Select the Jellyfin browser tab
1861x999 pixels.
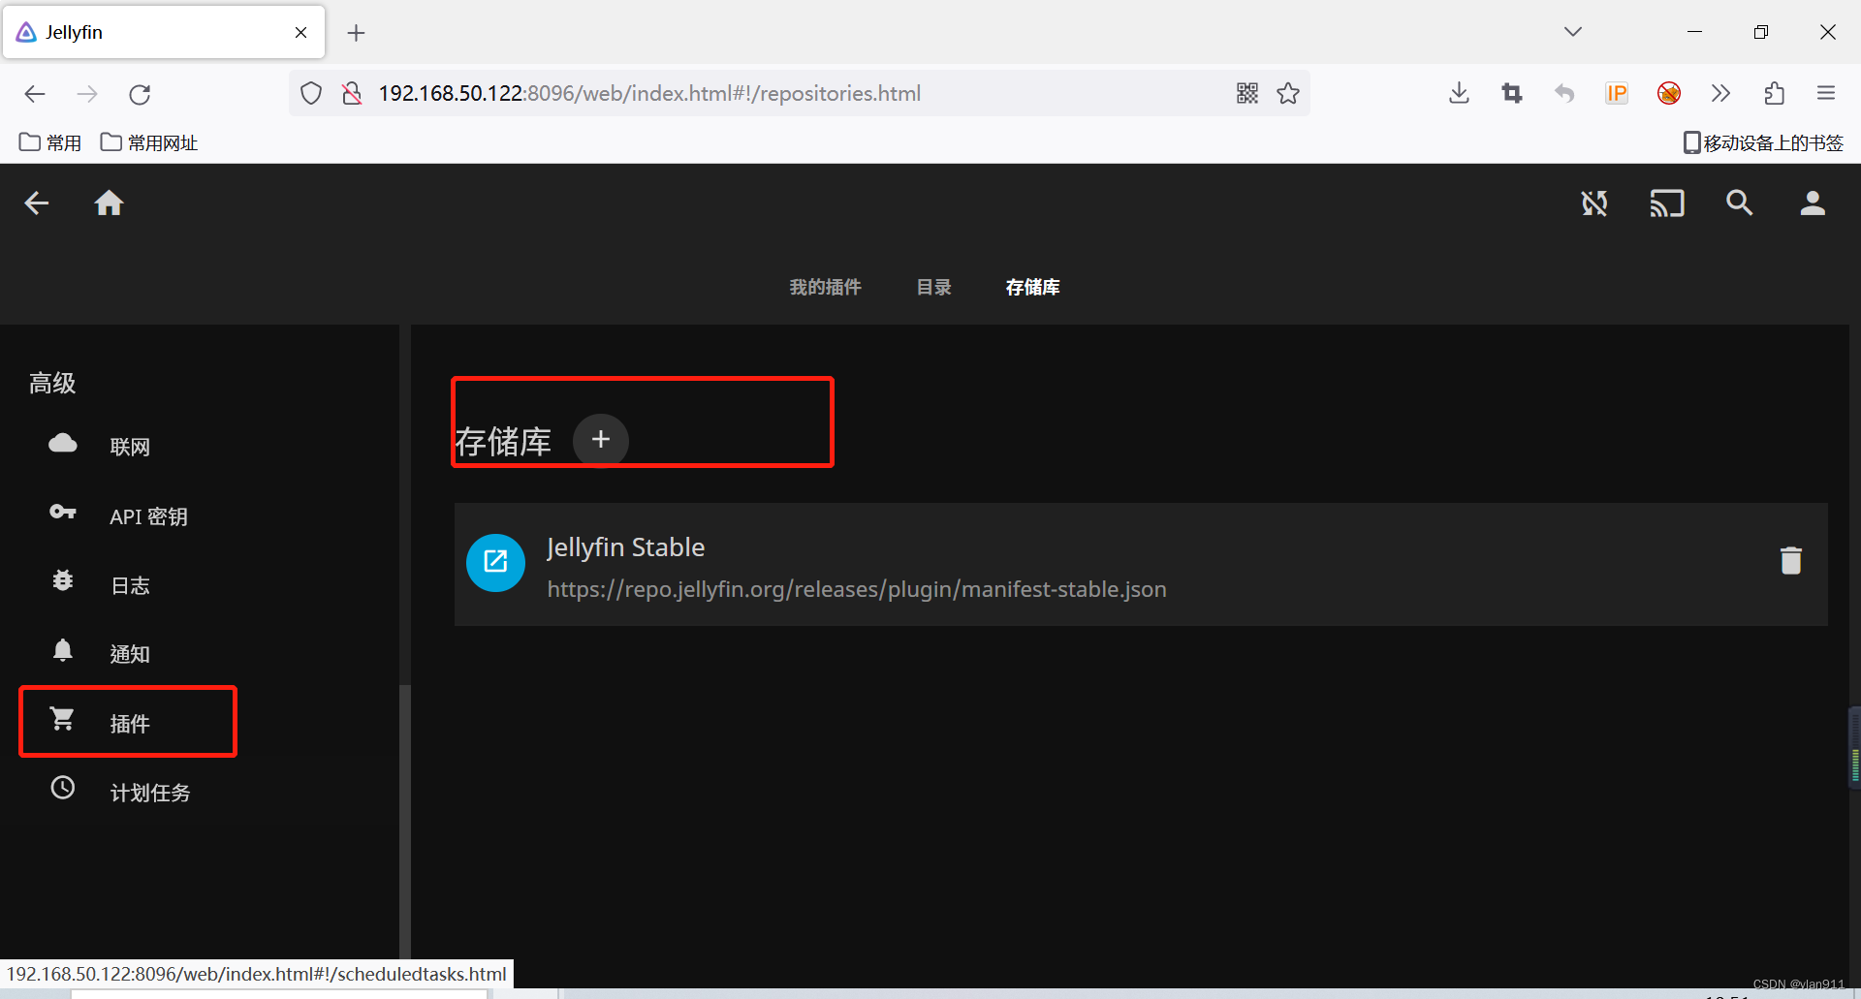163,32
